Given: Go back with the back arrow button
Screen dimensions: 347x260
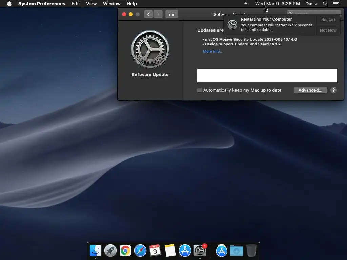Looking at the screenshot, I should click(x=148, y=14).
